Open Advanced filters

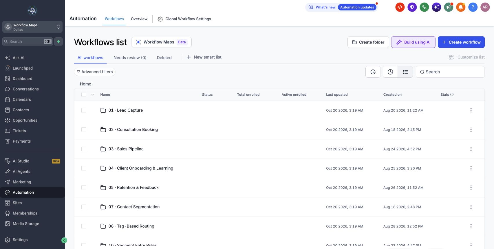tap(95, 72)
